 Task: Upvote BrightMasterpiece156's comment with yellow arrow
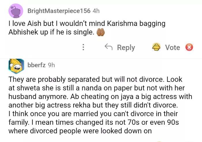click(156, 47)
